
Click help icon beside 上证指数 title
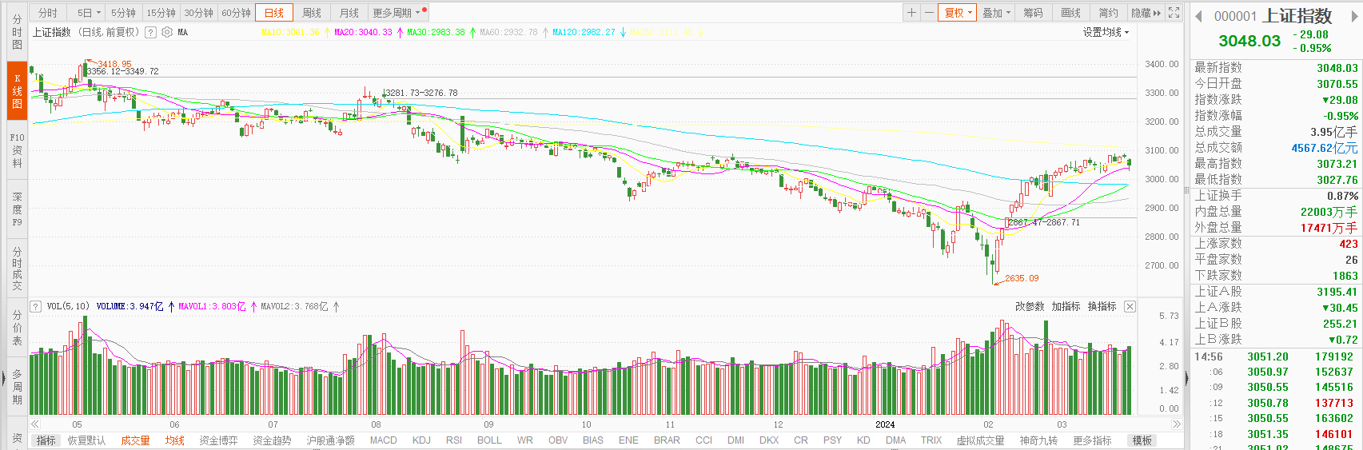(x=150, y=33)
